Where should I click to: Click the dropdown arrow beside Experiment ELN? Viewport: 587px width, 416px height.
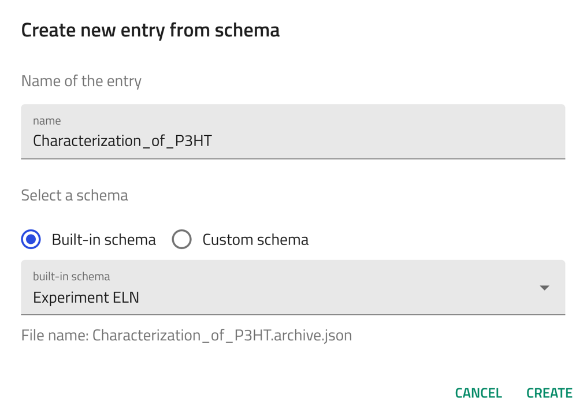(544, 288)
